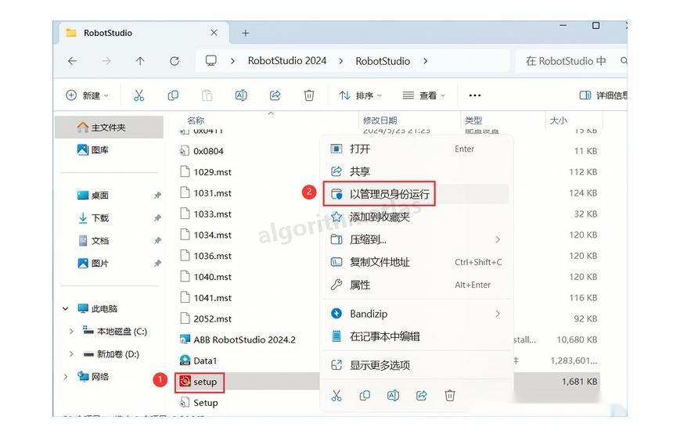Select the file 1040.mst
The height and width of the screenshot is (438, 680).
pos(206,277)
